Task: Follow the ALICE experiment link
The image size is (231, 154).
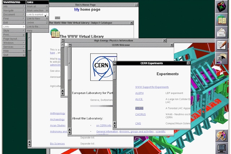Action: (139, 99)
